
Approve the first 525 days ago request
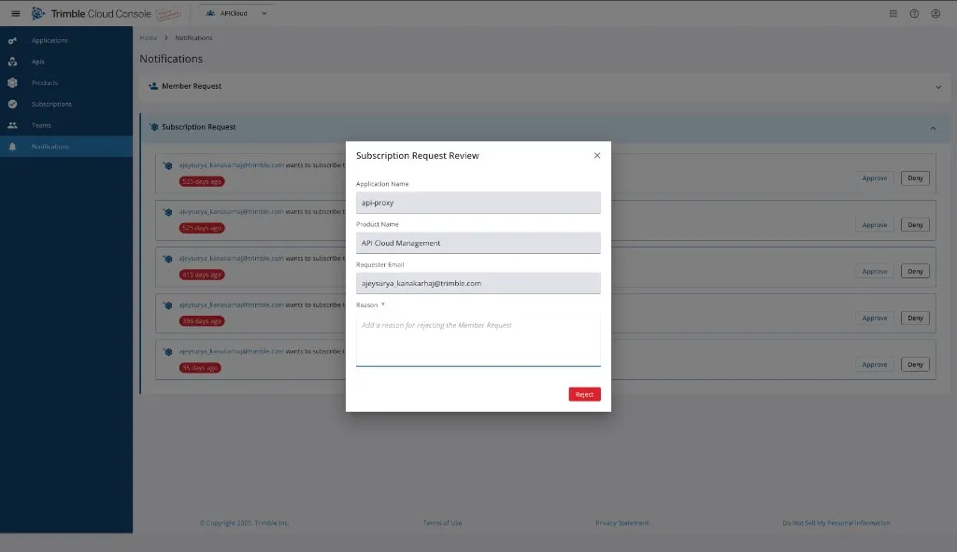point(874,178)
